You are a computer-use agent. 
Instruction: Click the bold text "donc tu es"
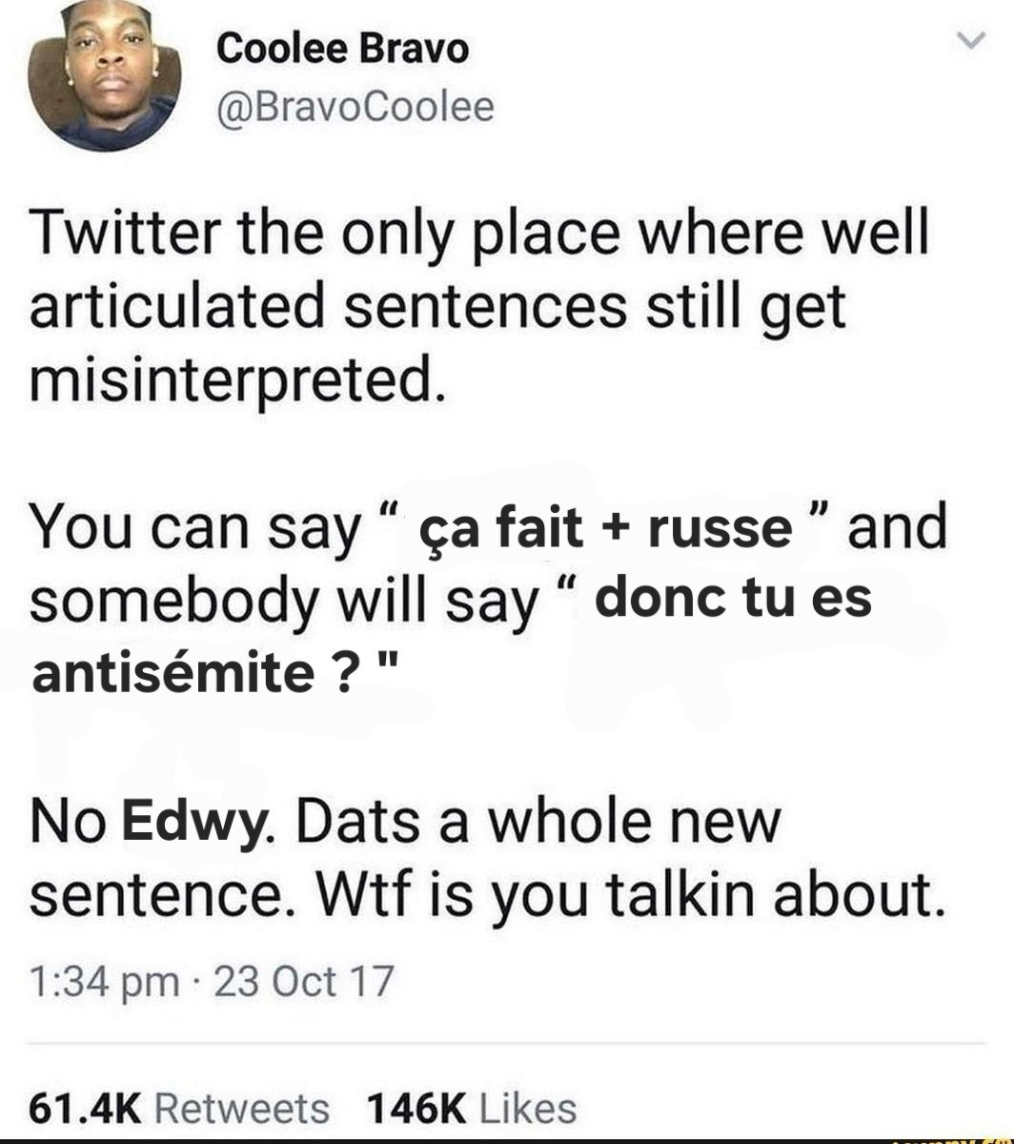click(733, 598)
